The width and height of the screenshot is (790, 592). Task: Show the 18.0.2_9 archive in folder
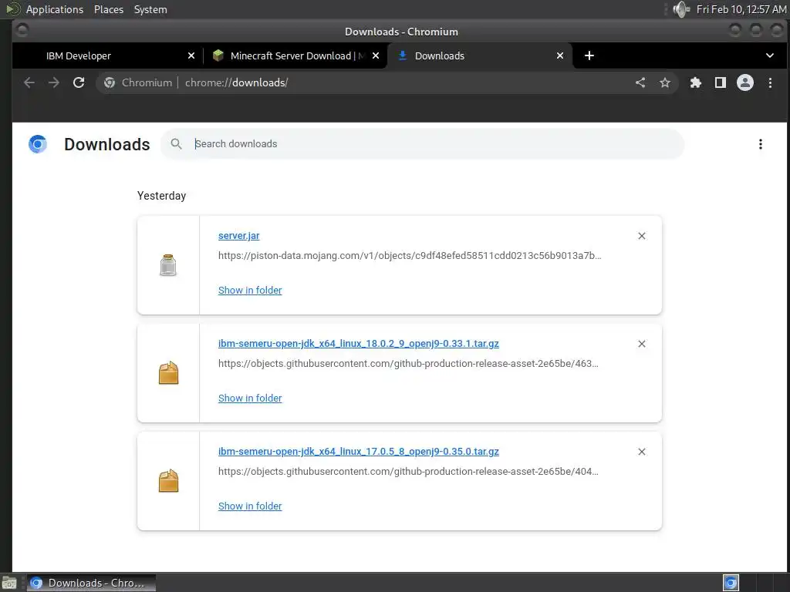coord(250,399)
